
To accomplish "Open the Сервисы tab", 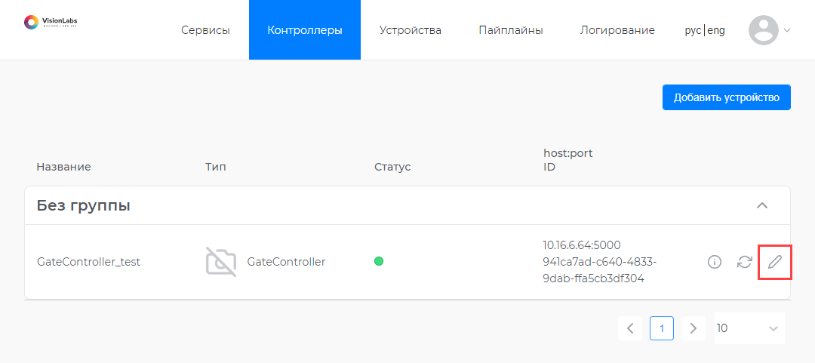I will tap(205, 30).
